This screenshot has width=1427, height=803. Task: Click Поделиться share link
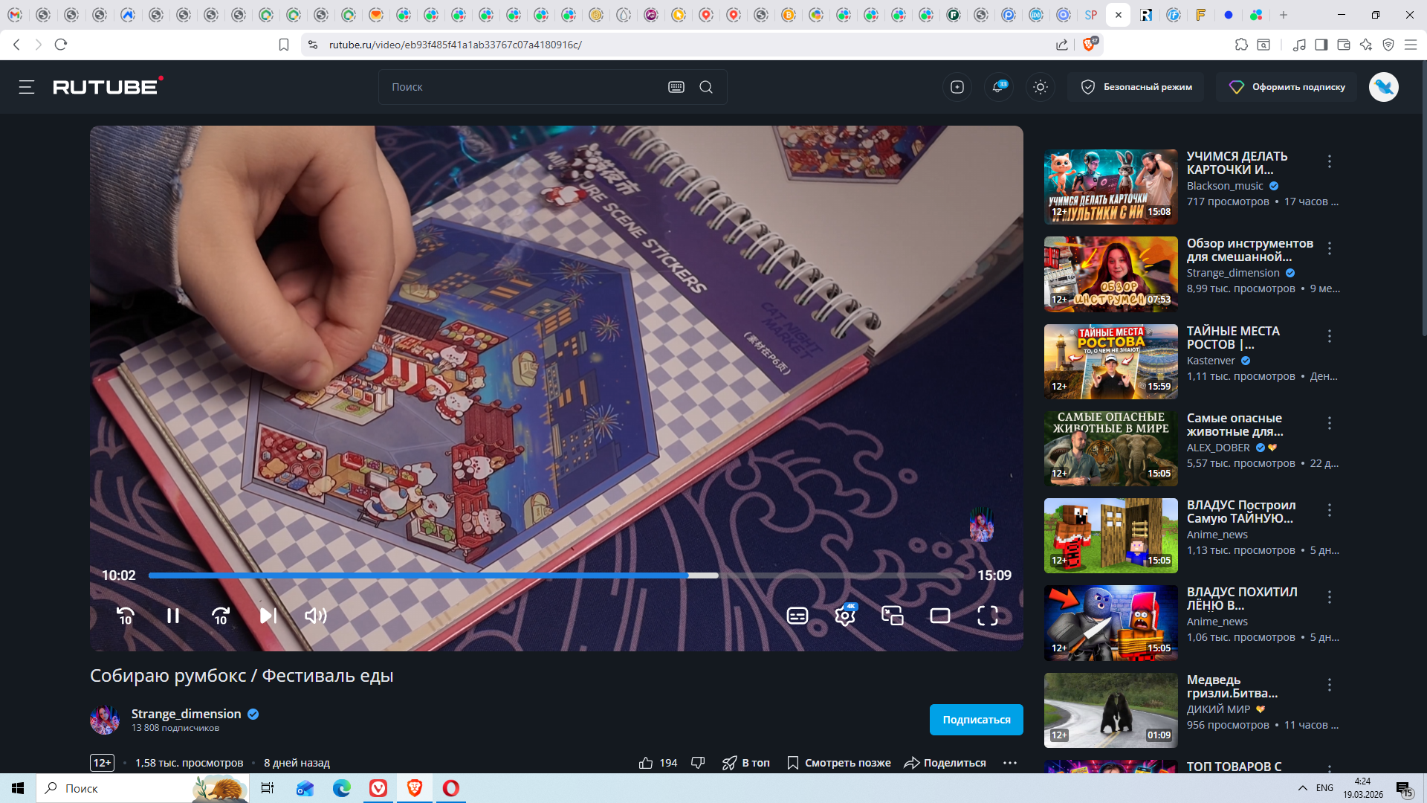coord(945,763)
